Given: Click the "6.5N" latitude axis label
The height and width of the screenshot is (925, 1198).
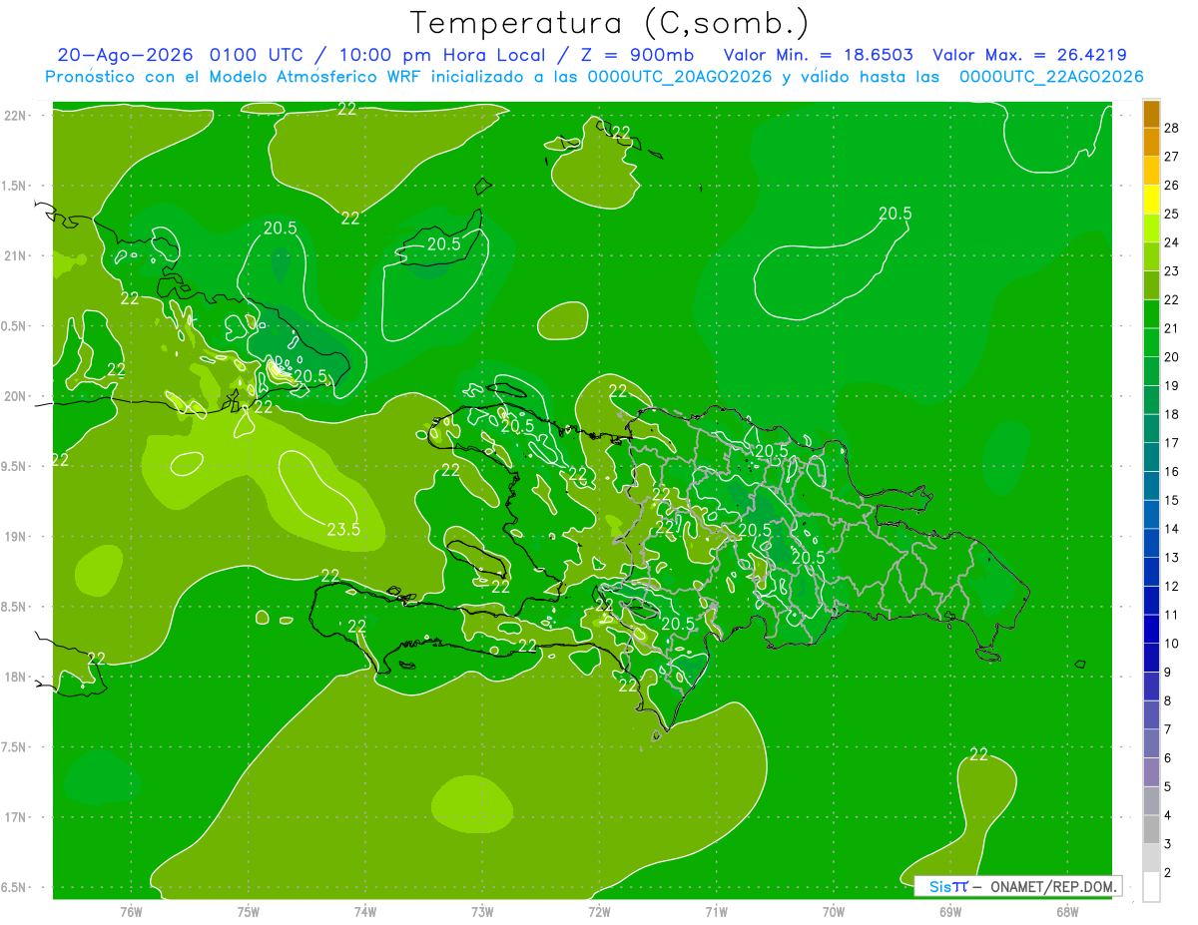Looking at the screenshot, I should click(15, 887).
